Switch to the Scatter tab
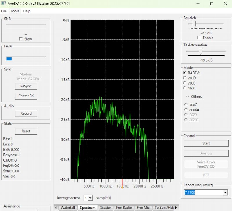The width and height of the screenshot is (232, 211). (106, 208)
